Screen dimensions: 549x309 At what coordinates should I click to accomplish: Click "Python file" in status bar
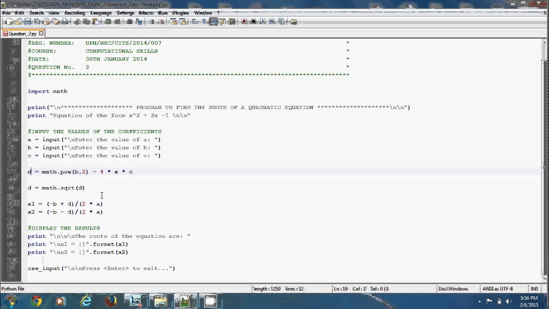click(x=13, y=289)
